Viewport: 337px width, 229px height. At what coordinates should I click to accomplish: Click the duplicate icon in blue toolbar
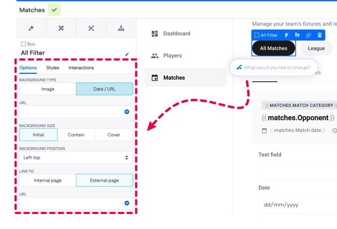tap(308, 35)
